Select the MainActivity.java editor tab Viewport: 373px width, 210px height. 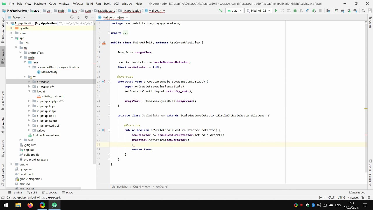click(113, 17)
